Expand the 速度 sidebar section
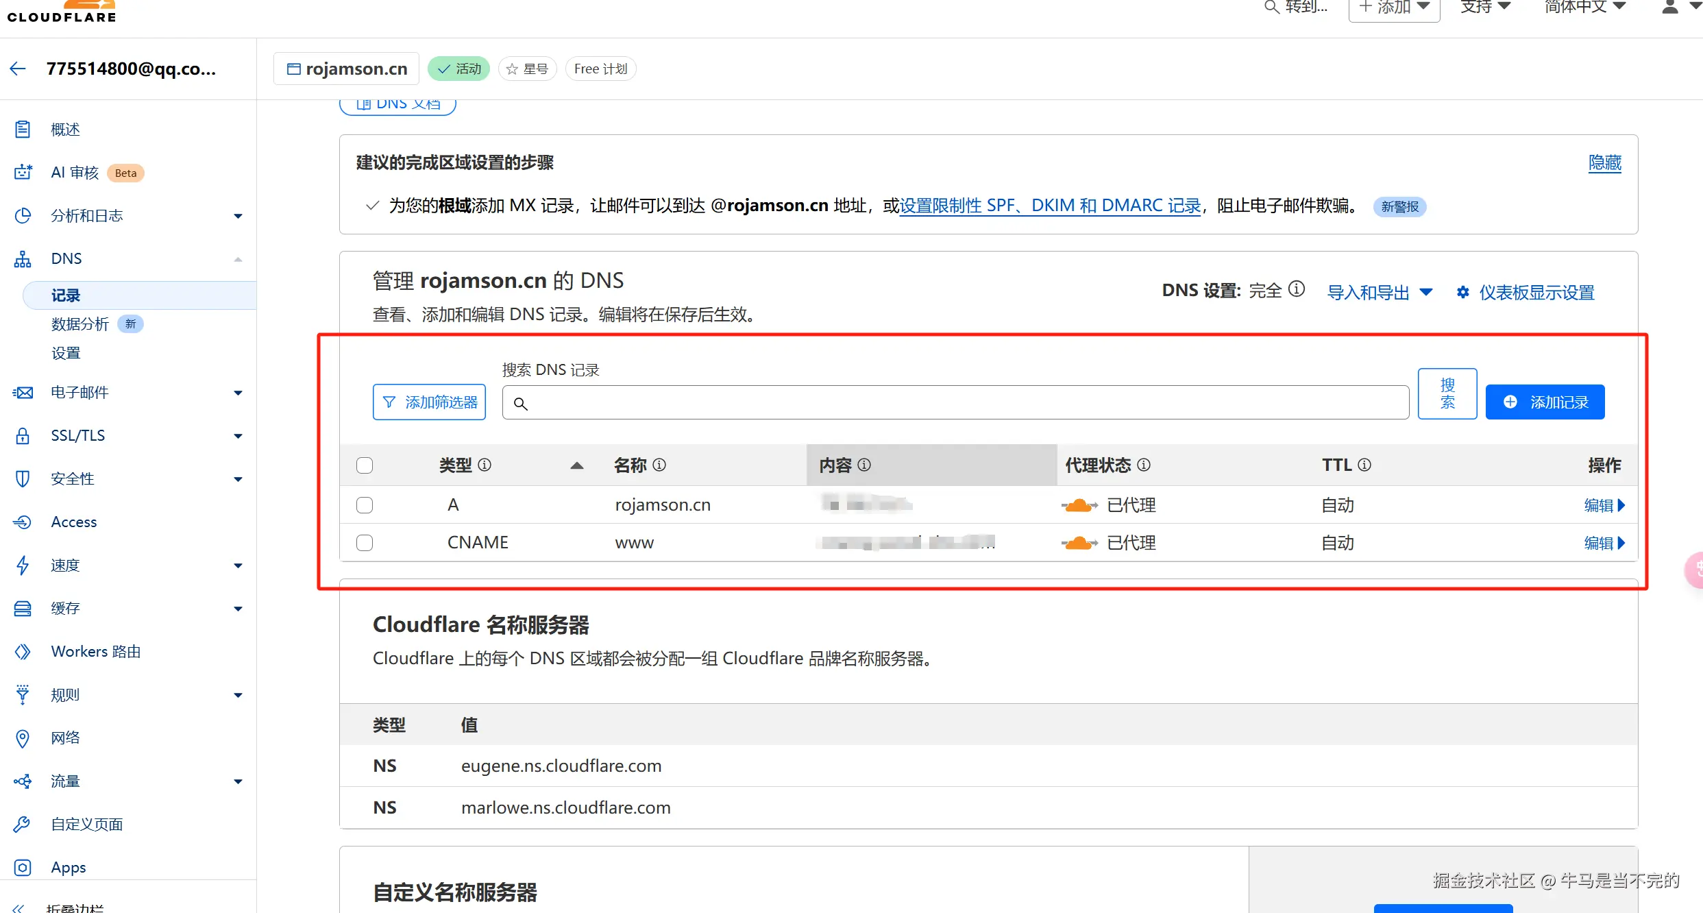 (x=238, y=565)
